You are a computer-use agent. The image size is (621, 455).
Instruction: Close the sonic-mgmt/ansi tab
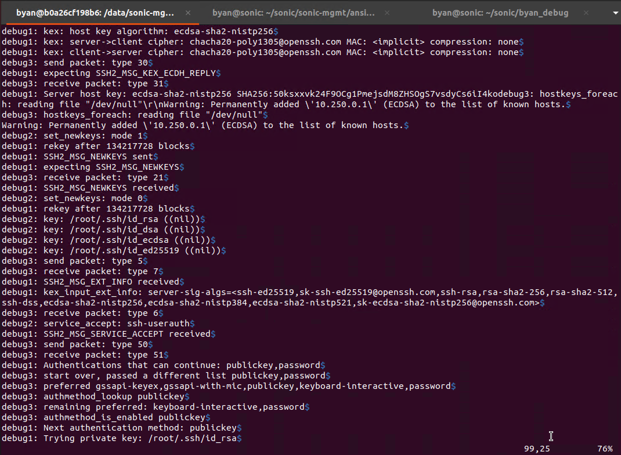(387, 12)
